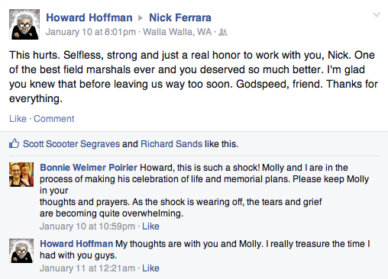The width and height of the screenshot is (388, 279).
Task: Open the January 10 at 10:59pm comment timestamp
Action: point(87,226)
